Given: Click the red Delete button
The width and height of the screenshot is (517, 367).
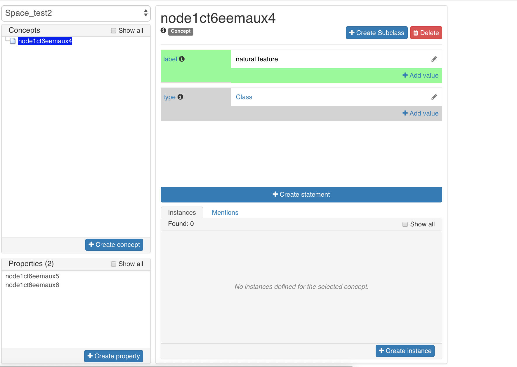Looking at the screenshot, I should coord(426,33).
